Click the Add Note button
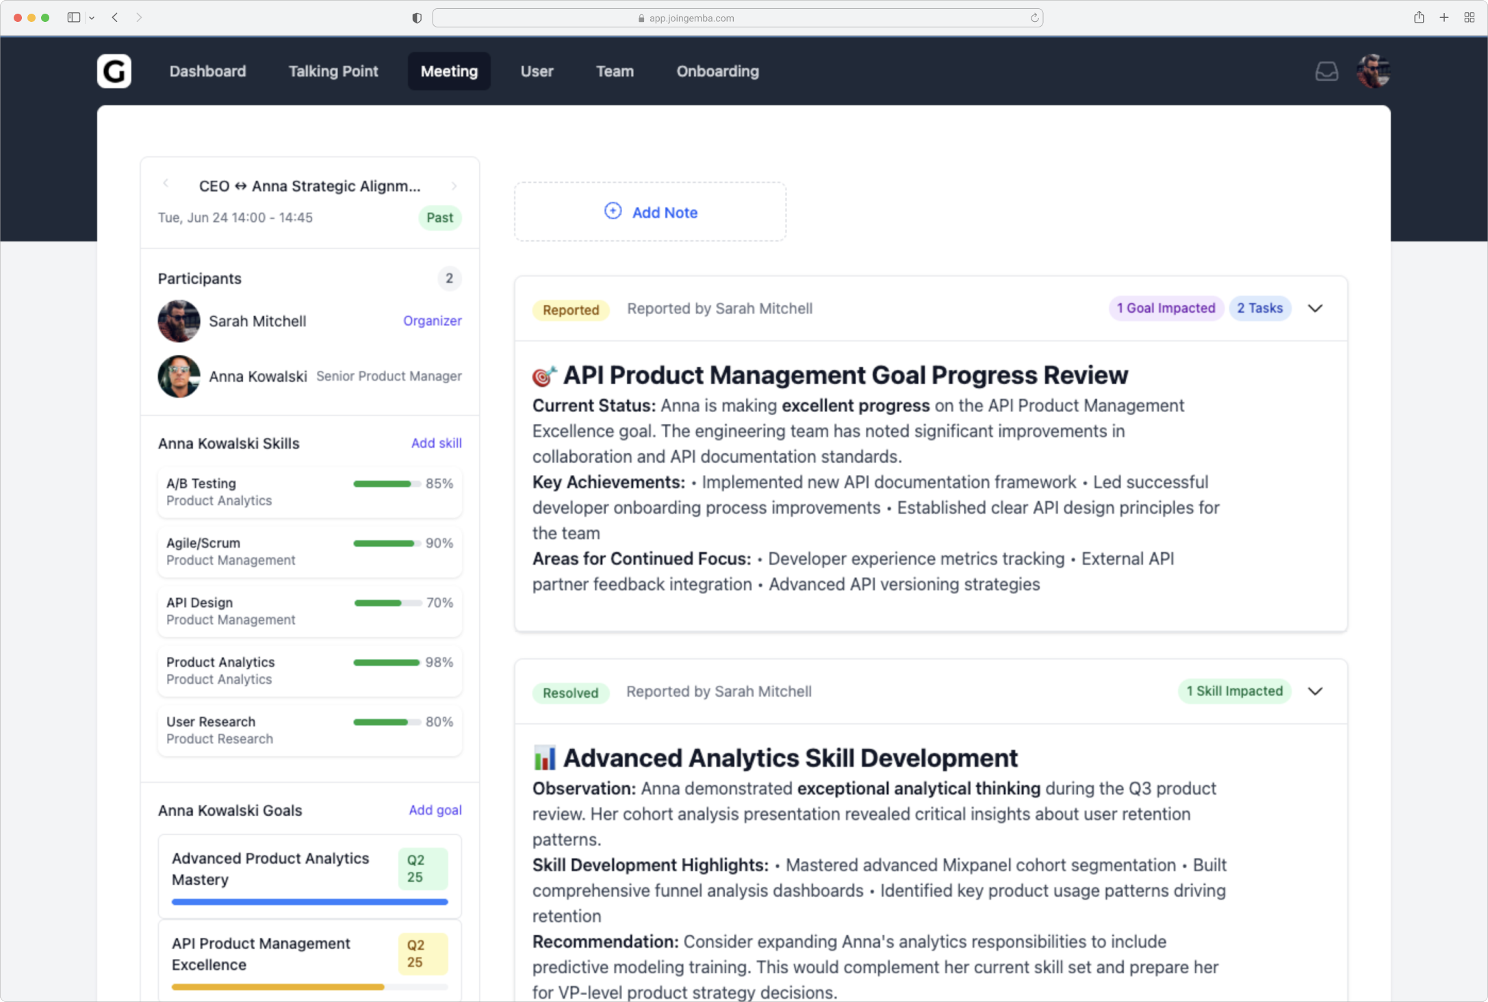The width and height of the screenshot is (1488, 1002). [x=650, y=212]
